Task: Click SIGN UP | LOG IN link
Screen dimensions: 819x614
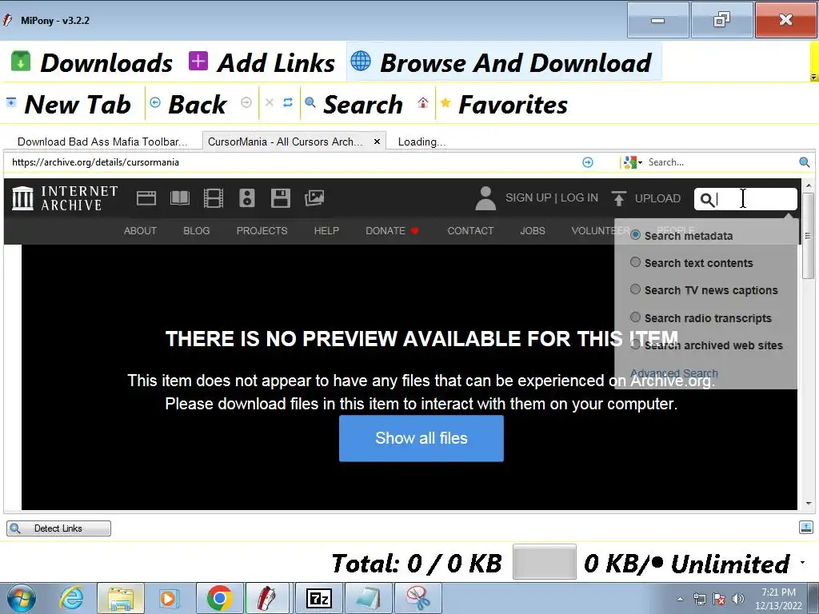Action: [552, 198]
